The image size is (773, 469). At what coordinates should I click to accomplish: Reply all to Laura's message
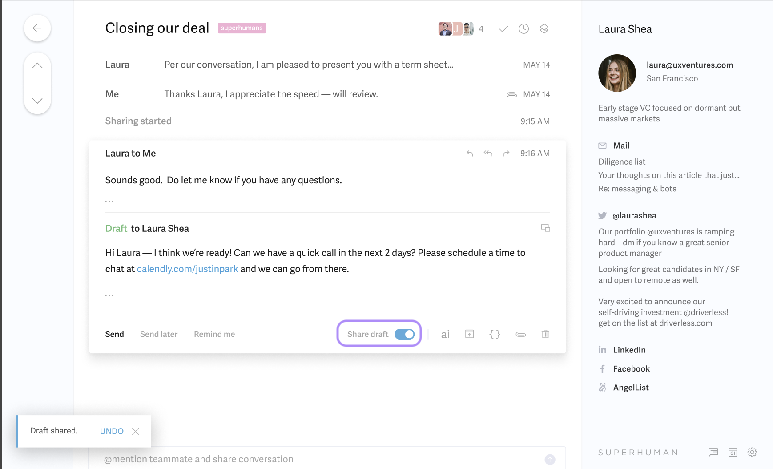(x=488, y=154)
